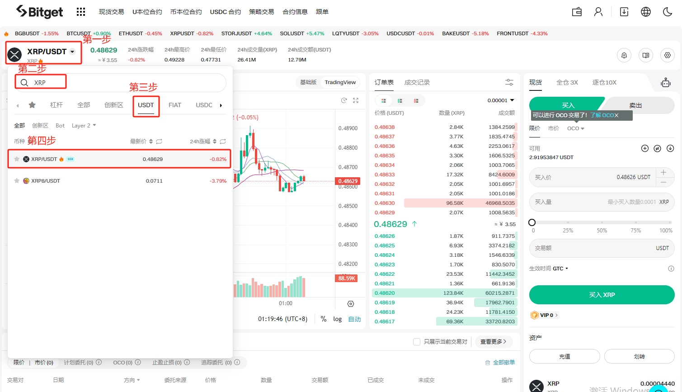The image size is (682, 392).
Task: Click 查看更多 button
Action: click(493, 342)
